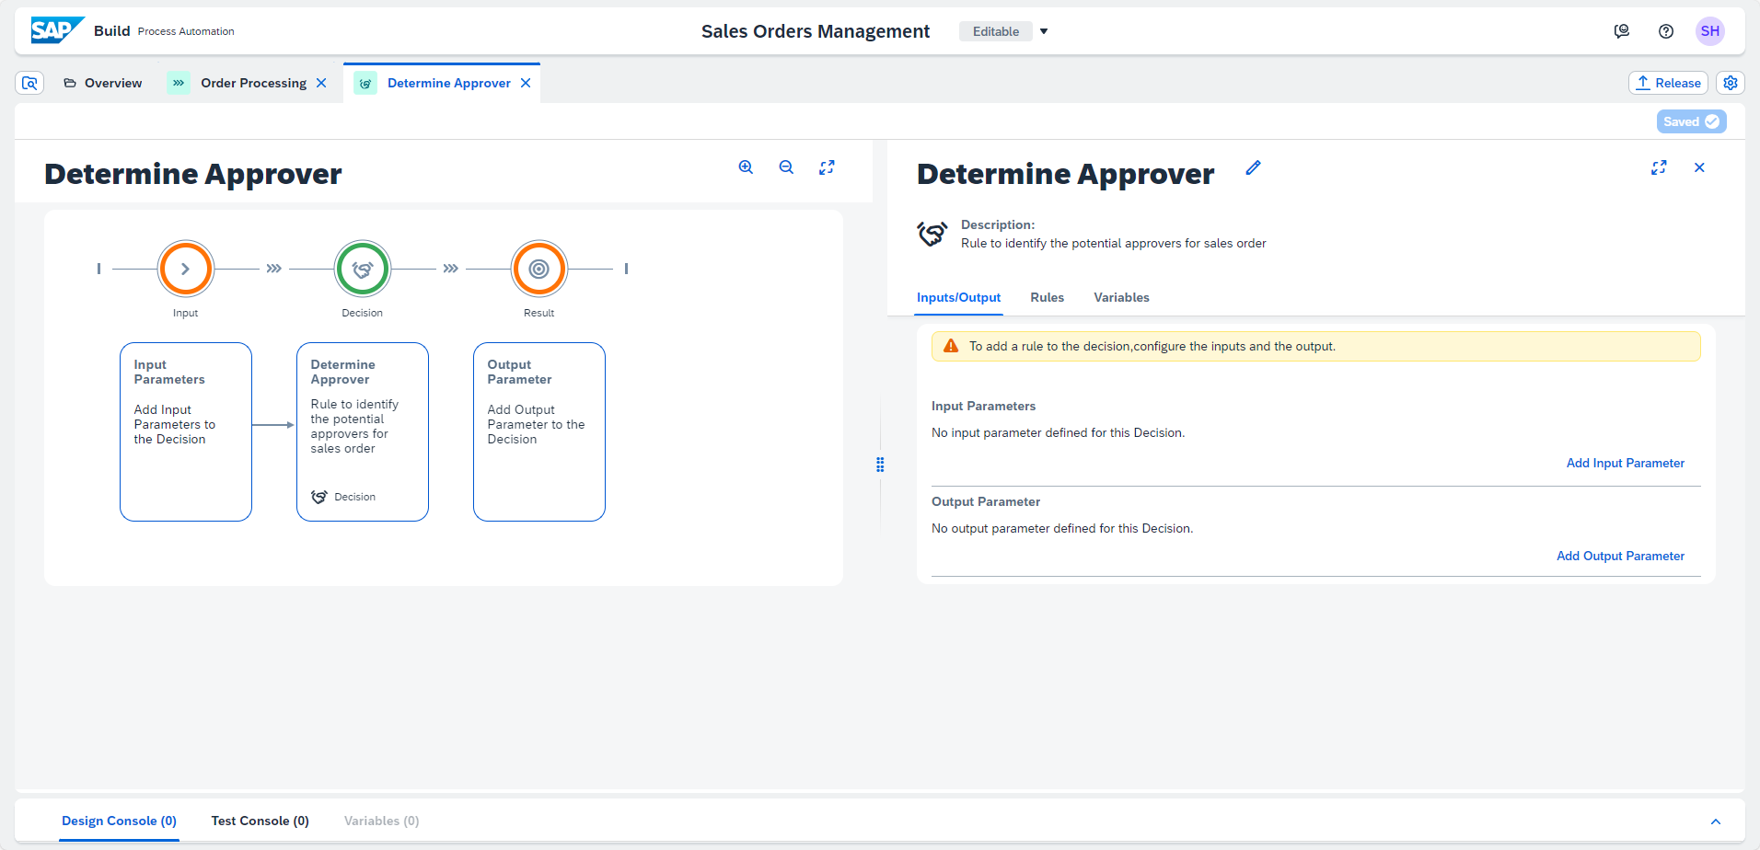1760x850 pixels.
Task: Click the Saved status indicator
Action: click(x=1691, y=121)
